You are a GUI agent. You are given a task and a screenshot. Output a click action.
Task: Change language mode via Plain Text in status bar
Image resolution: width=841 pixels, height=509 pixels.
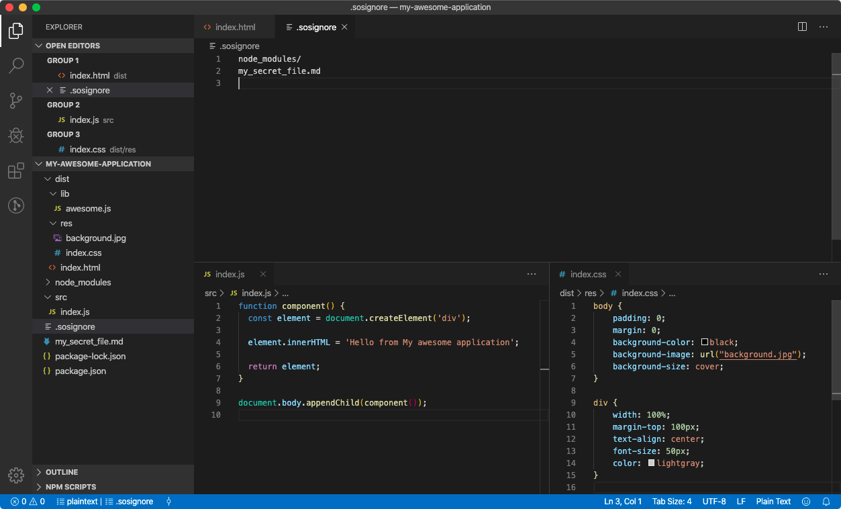[x=773, y=501]
